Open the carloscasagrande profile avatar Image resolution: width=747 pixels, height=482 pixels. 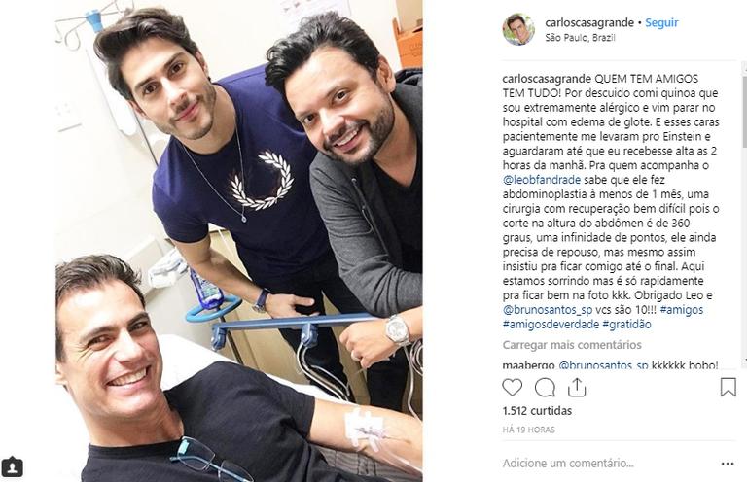tap(518, 29)
